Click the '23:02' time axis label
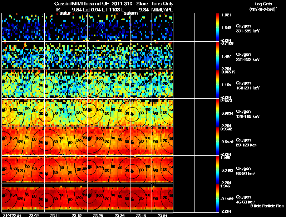The width and height of the screenshot is (286, 217). point(34,216)
